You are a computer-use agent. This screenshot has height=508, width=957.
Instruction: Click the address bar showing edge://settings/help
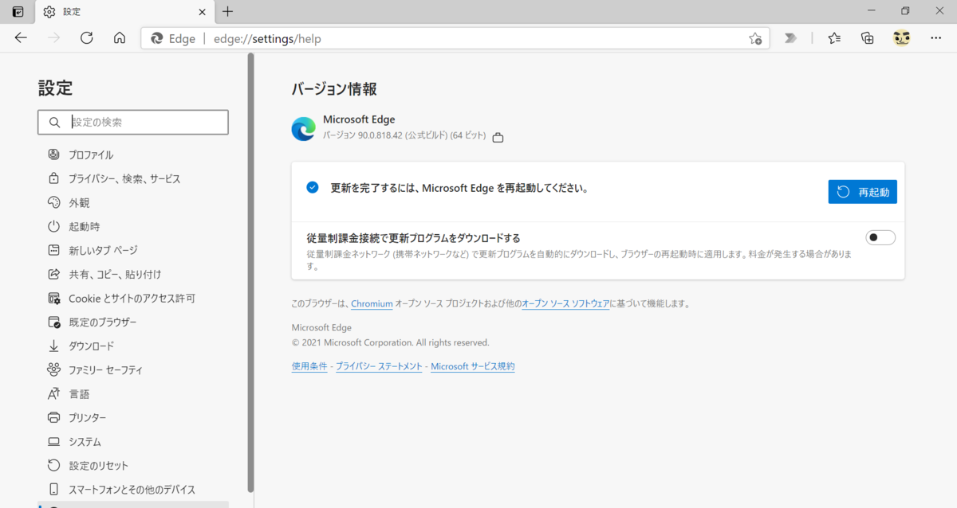[455, 38]
